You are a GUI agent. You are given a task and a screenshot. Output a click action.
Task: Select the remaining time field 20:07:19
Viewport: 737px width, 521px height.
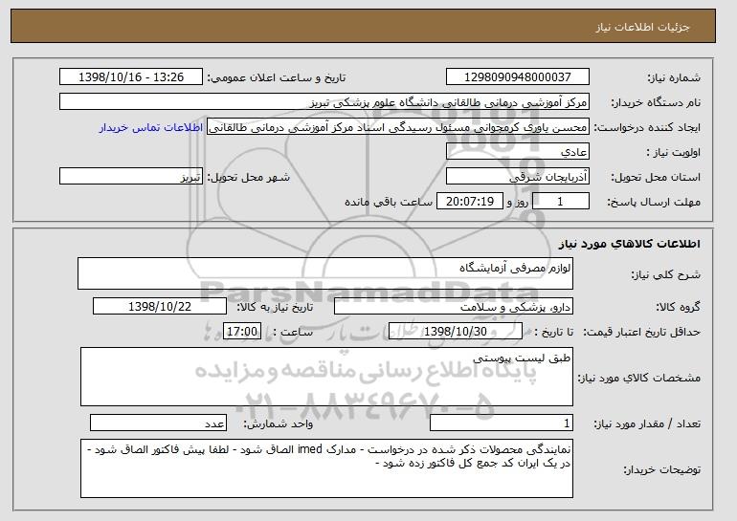point(470,202)
